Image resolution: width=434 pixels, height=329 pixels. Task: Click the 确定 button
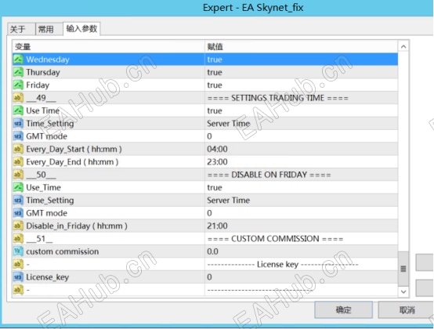(x=343, y=310)
